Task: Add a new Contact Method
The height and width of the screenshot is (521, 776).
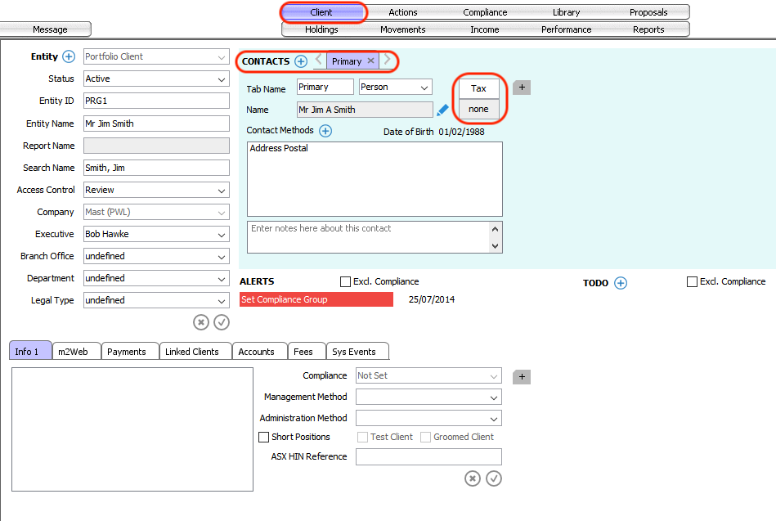Action: click(325, 131)
